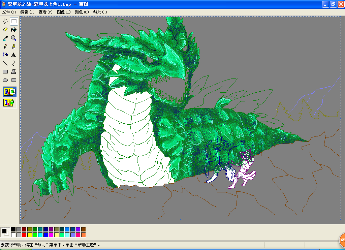
Task: Select the light gray (silver) swatch
Action: (19, 235)
